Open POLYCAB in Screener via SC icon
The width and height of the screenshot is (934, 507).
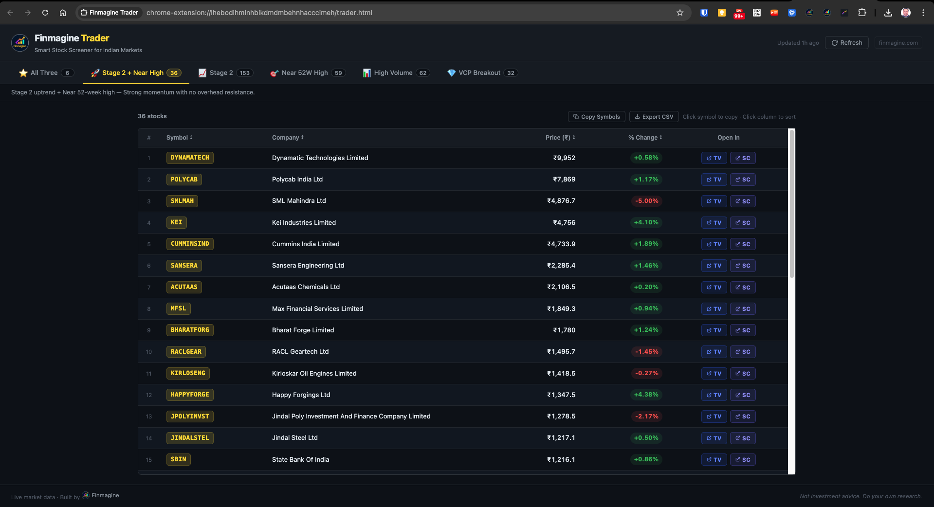point(743,180)
